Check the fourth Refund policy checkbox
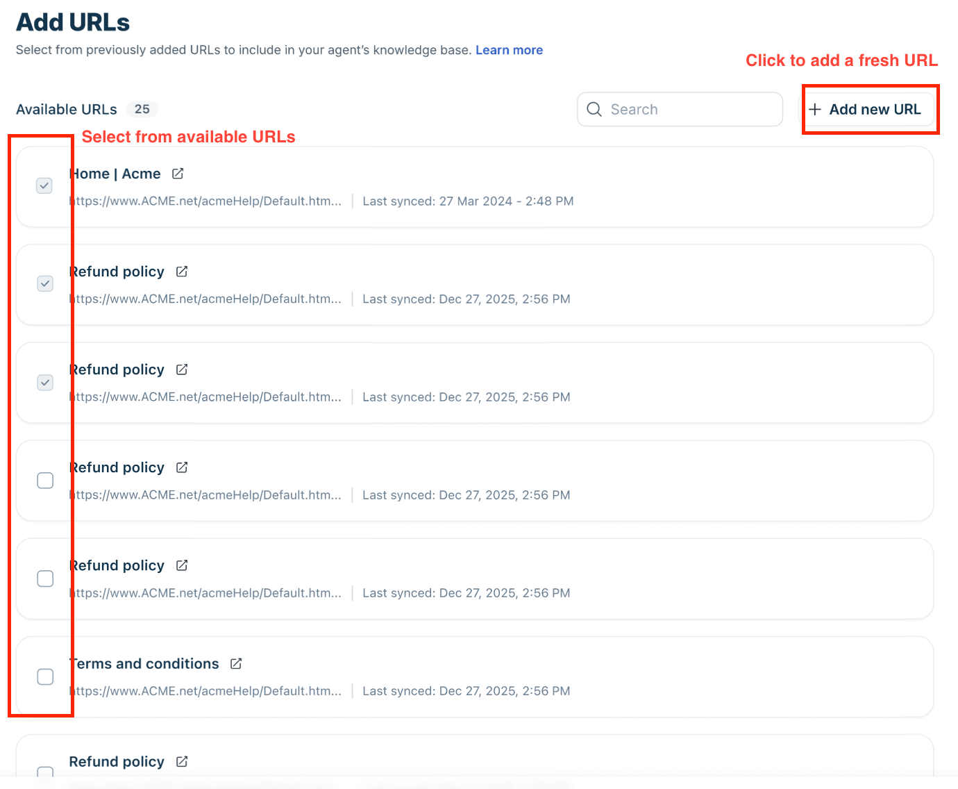 (x=45, y=579)
